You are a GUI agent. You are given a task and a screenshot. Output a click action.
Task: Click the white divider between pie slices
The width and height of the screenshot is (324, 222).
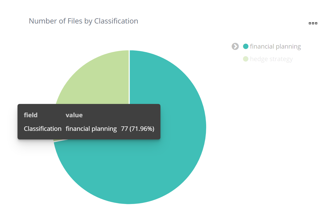click(x=129, y=78)
